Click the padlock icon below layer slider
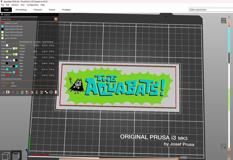The width and height of the screenshot is (233, 160). pos(229,155)
